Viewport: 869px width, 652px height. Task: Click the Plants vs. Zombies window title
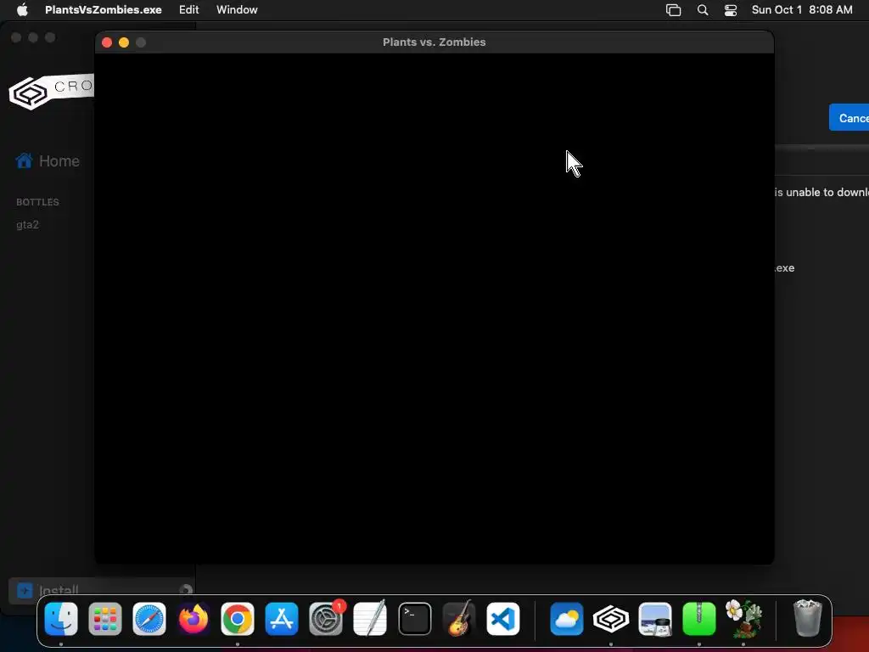434,42
